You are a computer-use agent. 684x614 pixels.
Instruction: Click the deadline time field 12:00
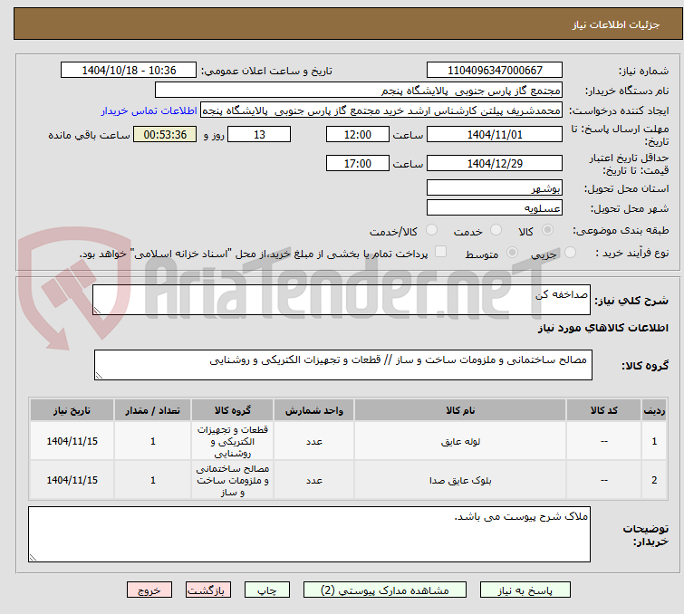tap(357, 134)
